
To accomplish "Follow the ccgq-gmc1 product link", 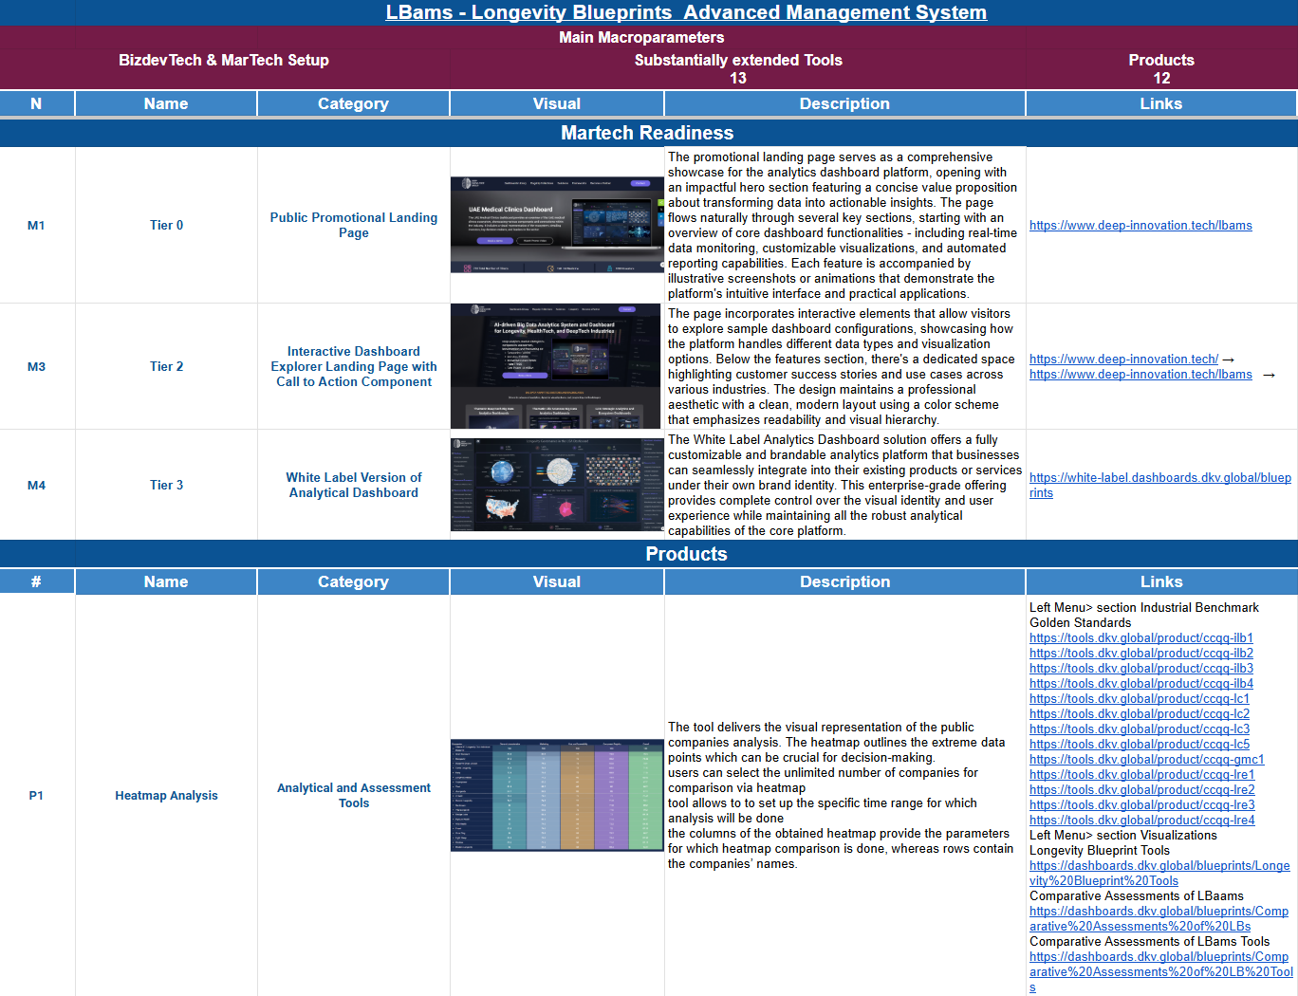I will 1146,760.
